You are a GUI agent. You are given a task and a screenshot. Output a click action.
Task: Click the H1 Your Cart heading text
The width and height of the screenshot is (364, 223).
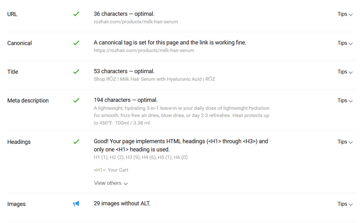(x=111, y=170)
